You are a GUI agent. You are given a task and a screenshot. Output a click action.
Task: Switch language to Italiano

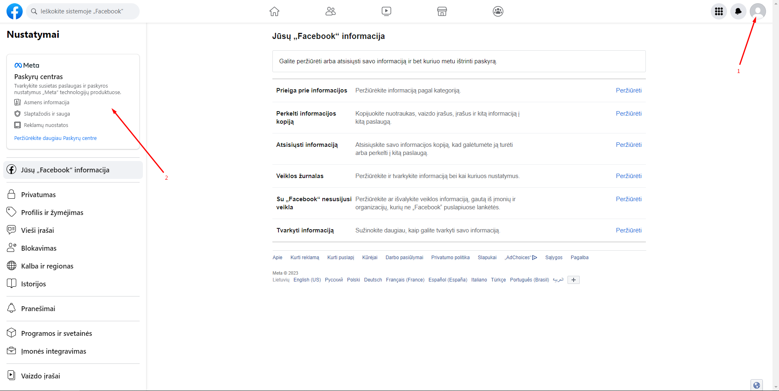point(479,280)
